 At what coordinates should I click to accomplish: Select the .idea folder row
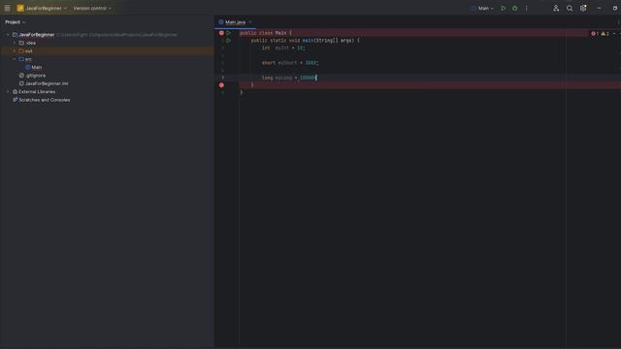pyautogui.click(x=107, y=43)
